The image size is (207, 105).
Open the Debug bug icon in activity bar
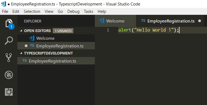pyautogui.click(x=9, y=75)
